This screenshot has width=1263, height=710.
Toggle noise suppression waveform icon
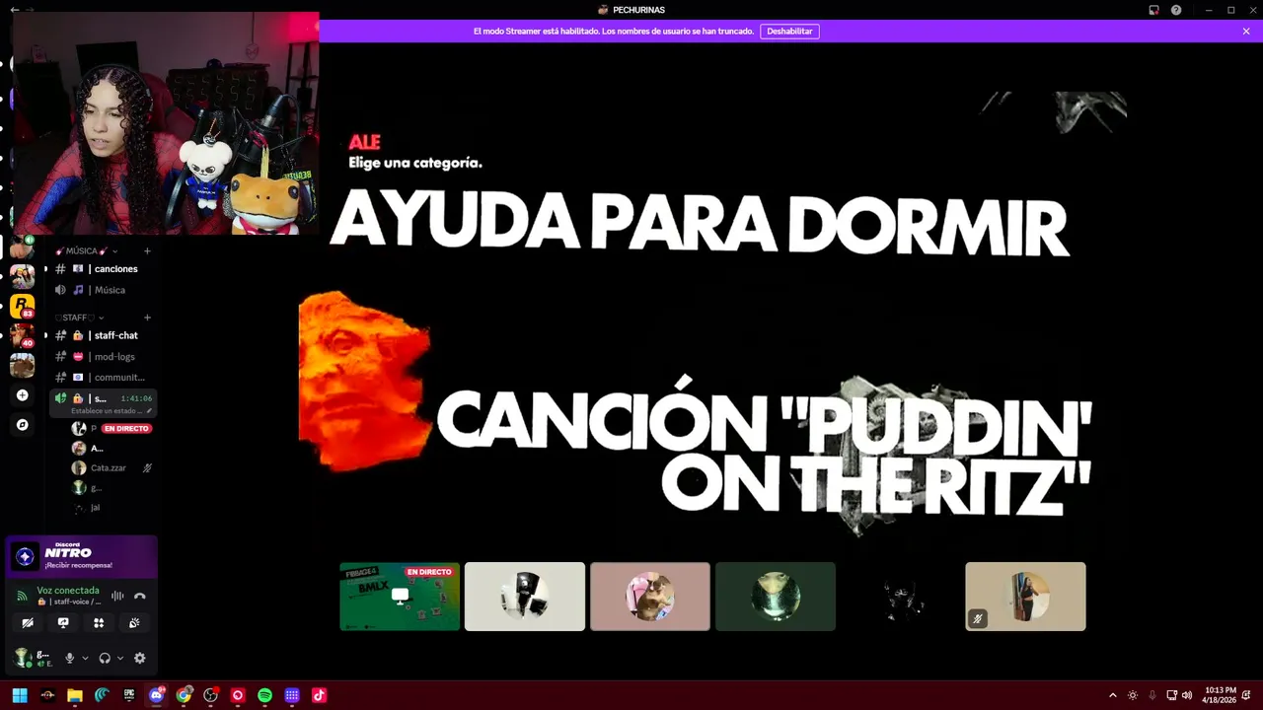[117, 596]
